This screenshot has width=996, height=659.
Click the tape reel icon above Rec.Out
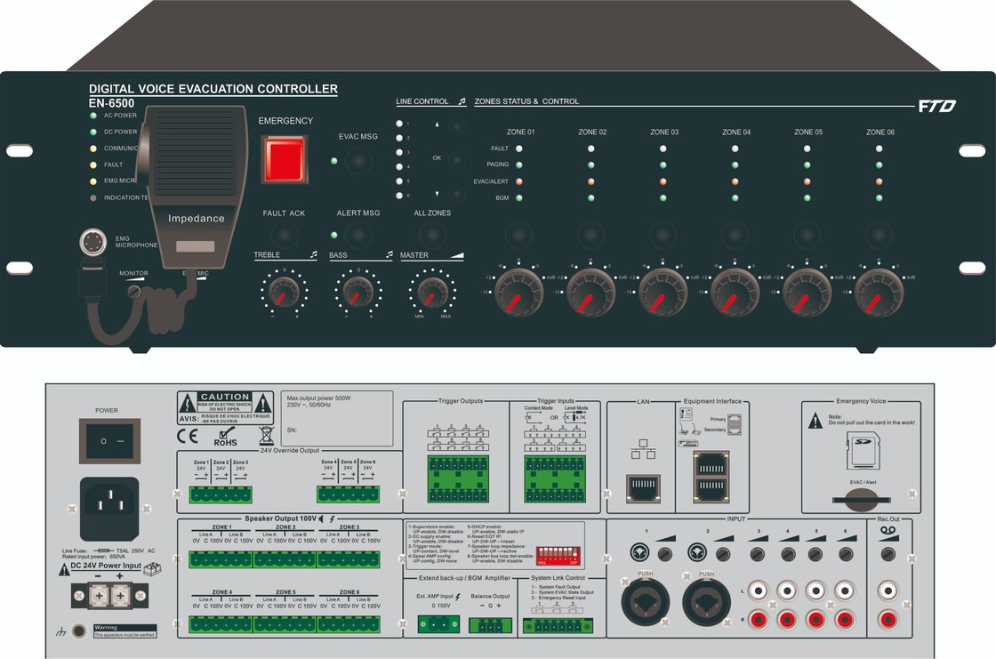886,529
